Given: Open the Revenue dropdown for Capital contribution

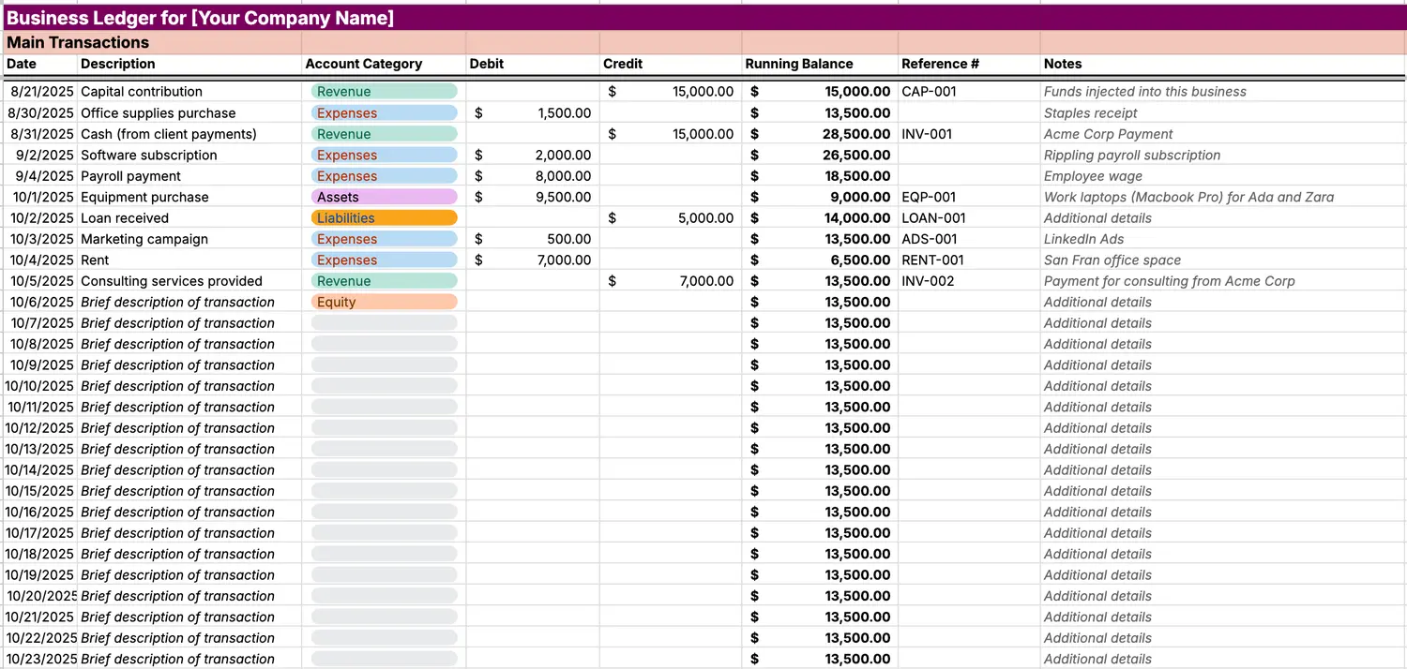Looking at the screenshot, I should [x=384, y=92].
